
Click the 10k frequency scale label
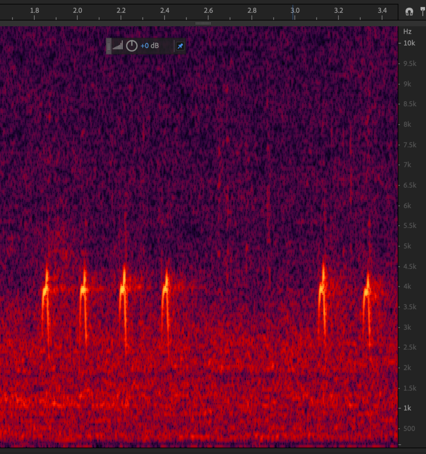pos(409,43)
